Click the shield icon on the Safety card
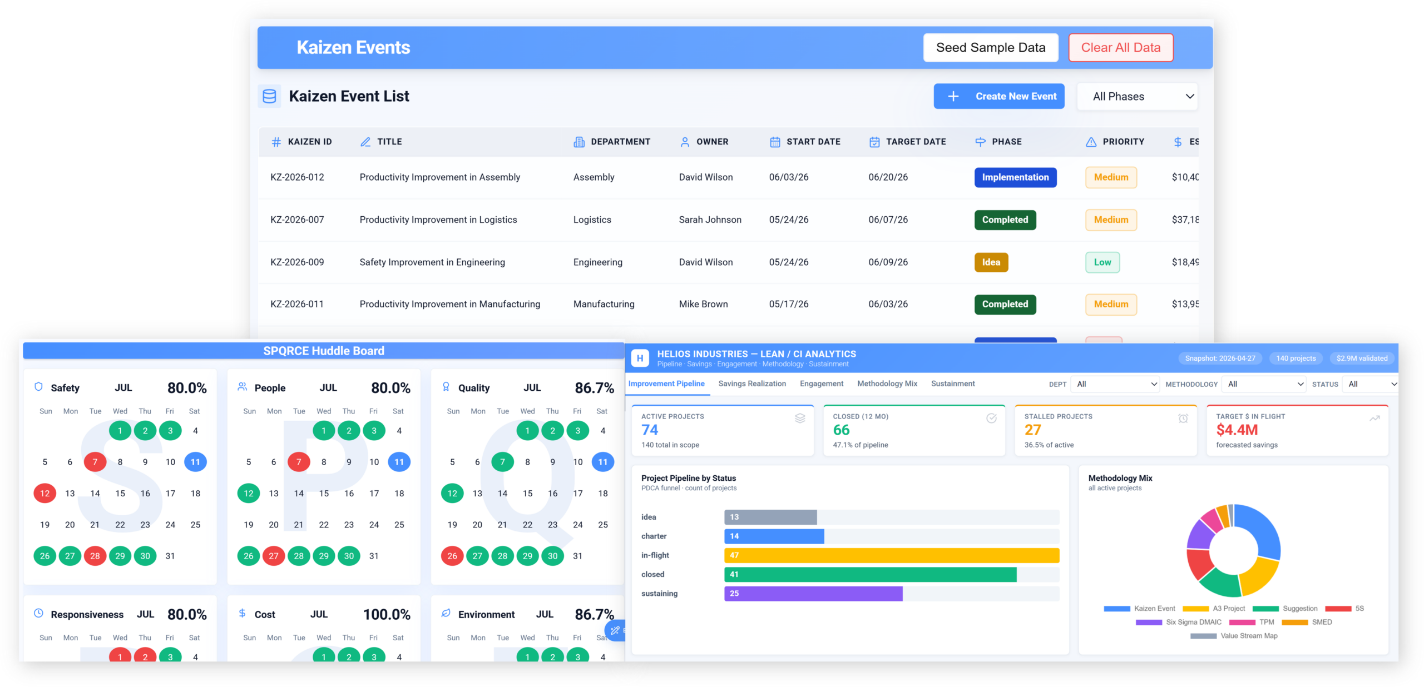This screenshot has height=687, width=1424. pyautogui.click(x=38, y=387)
